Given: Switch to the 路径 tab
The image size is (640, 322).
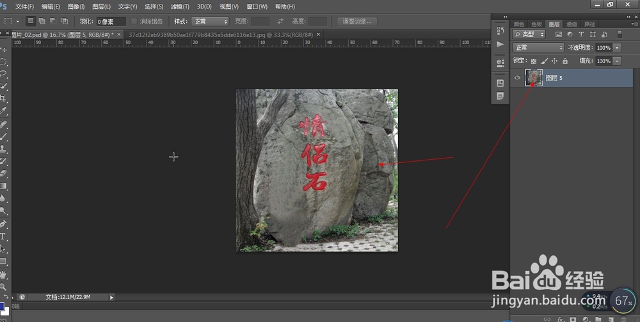Looking at the screenshot, I should point(590,24).
